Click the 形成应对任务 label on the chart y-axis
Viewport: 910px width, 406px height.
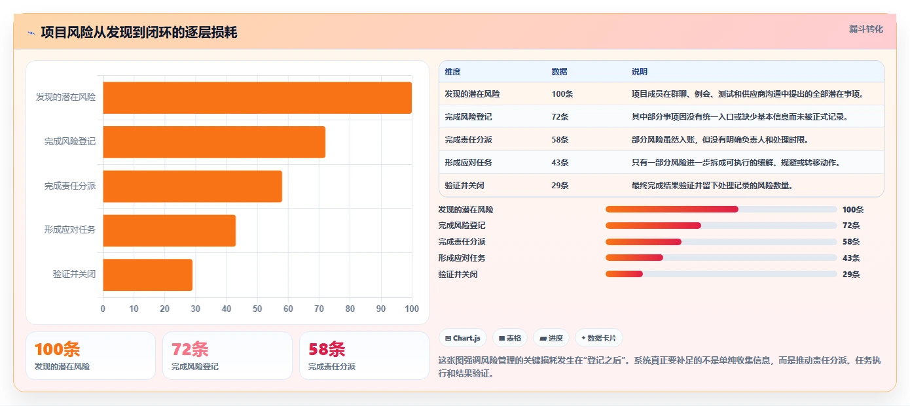click(70, 229)
